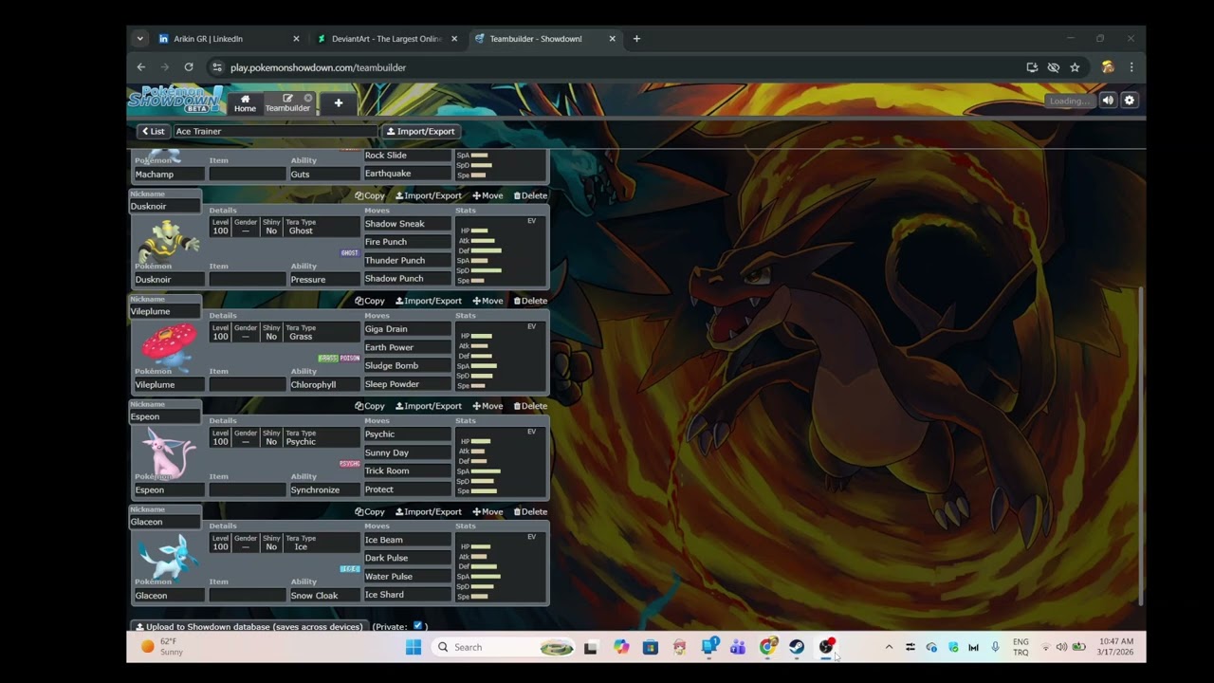The image size is (1214, 683).
Task: Click Dusknoir sprite image
Action: 168,240
